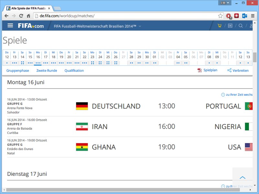Open the Outlook extension icon

point(245,16)
